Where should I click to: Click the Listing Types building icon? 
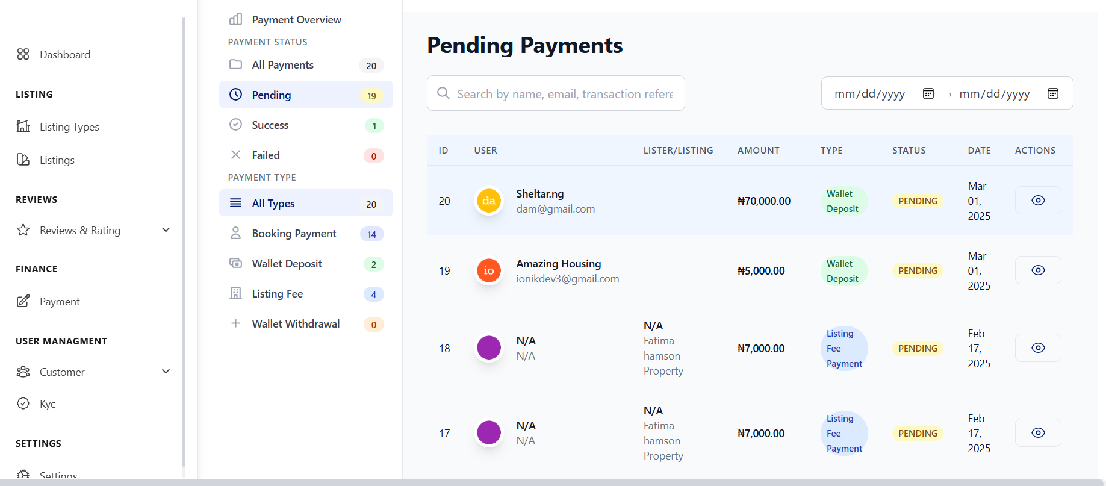(x=23, y=126)
